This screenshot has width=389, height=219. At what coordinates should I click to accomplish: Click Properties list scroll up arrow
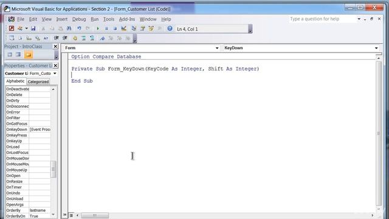click(x=53, y=89)
